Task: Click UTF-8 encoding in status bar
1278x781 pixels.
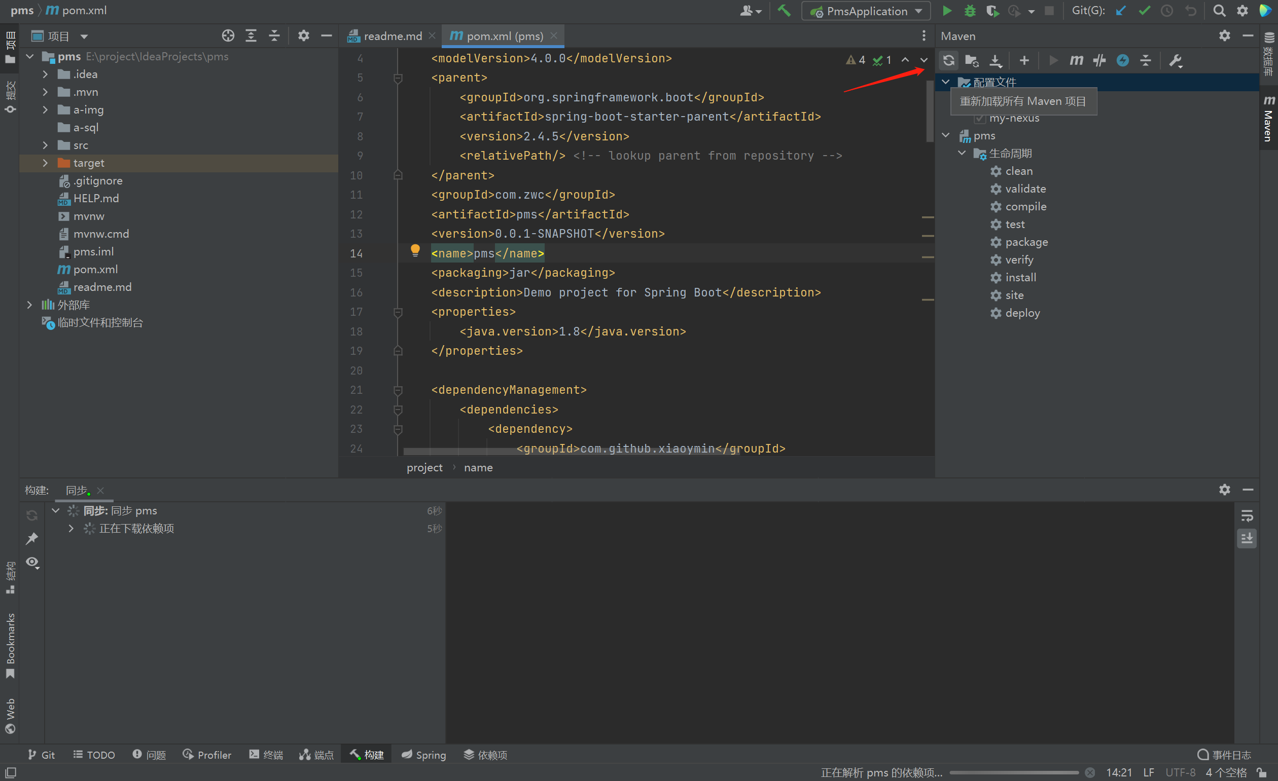Action: [x=1180, y=772]
